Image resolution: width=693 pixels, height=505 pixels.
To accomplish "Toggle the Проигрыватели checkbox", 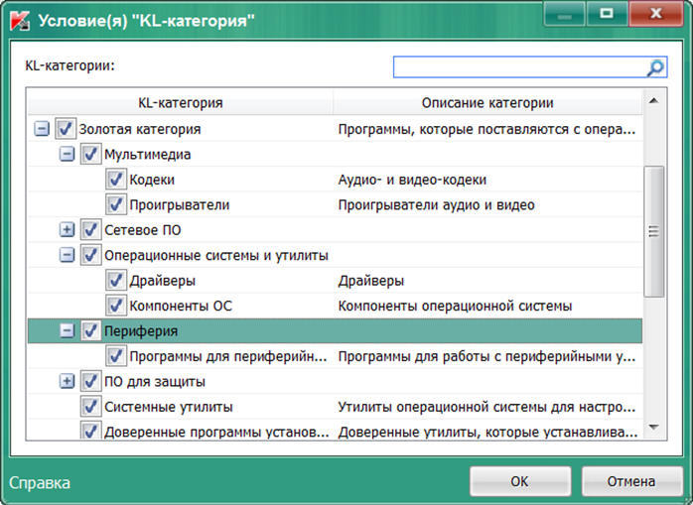I will pyautogui.click(x=116, y=204).
